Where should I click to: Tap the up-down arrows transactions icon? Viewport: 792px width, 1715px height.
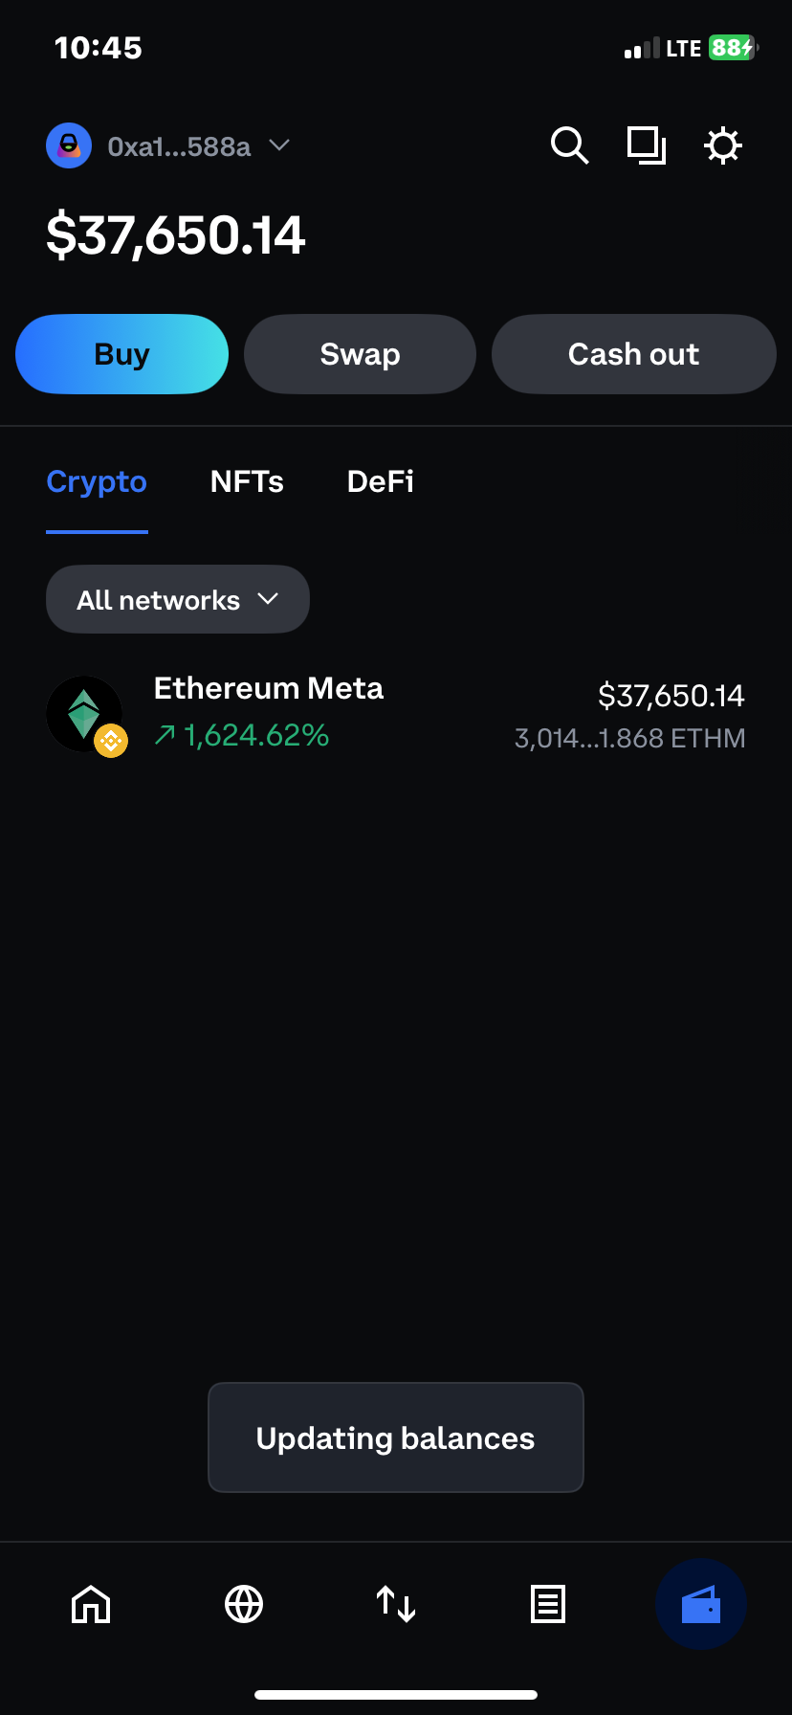396,1604
